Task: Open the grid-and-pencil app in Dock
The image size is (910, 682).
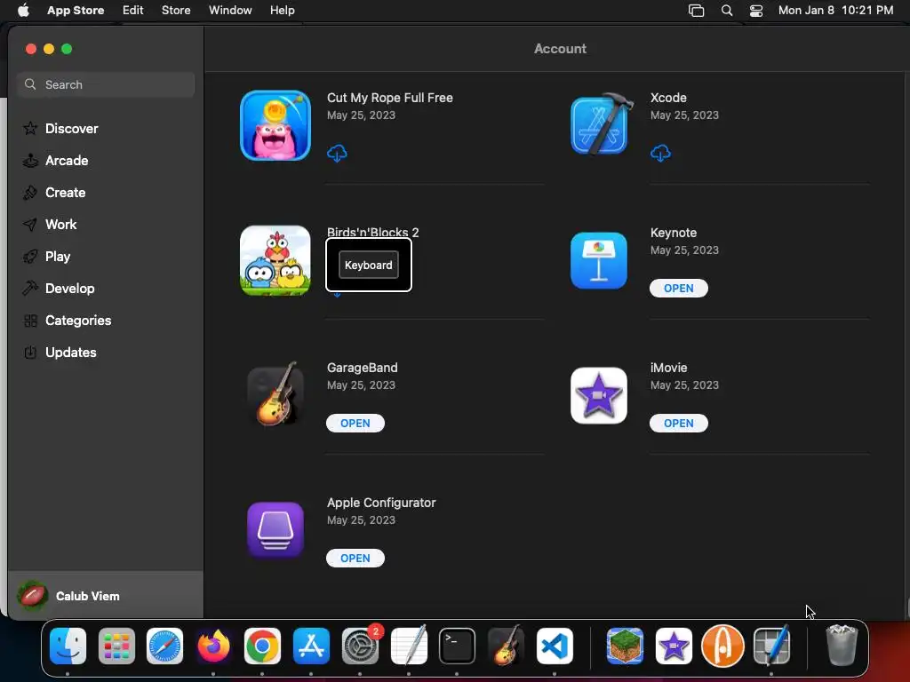Action: 771,646
